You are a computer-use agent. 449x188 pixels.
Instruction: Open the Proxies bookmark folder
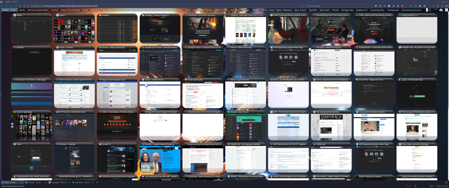tap(335, 10)
